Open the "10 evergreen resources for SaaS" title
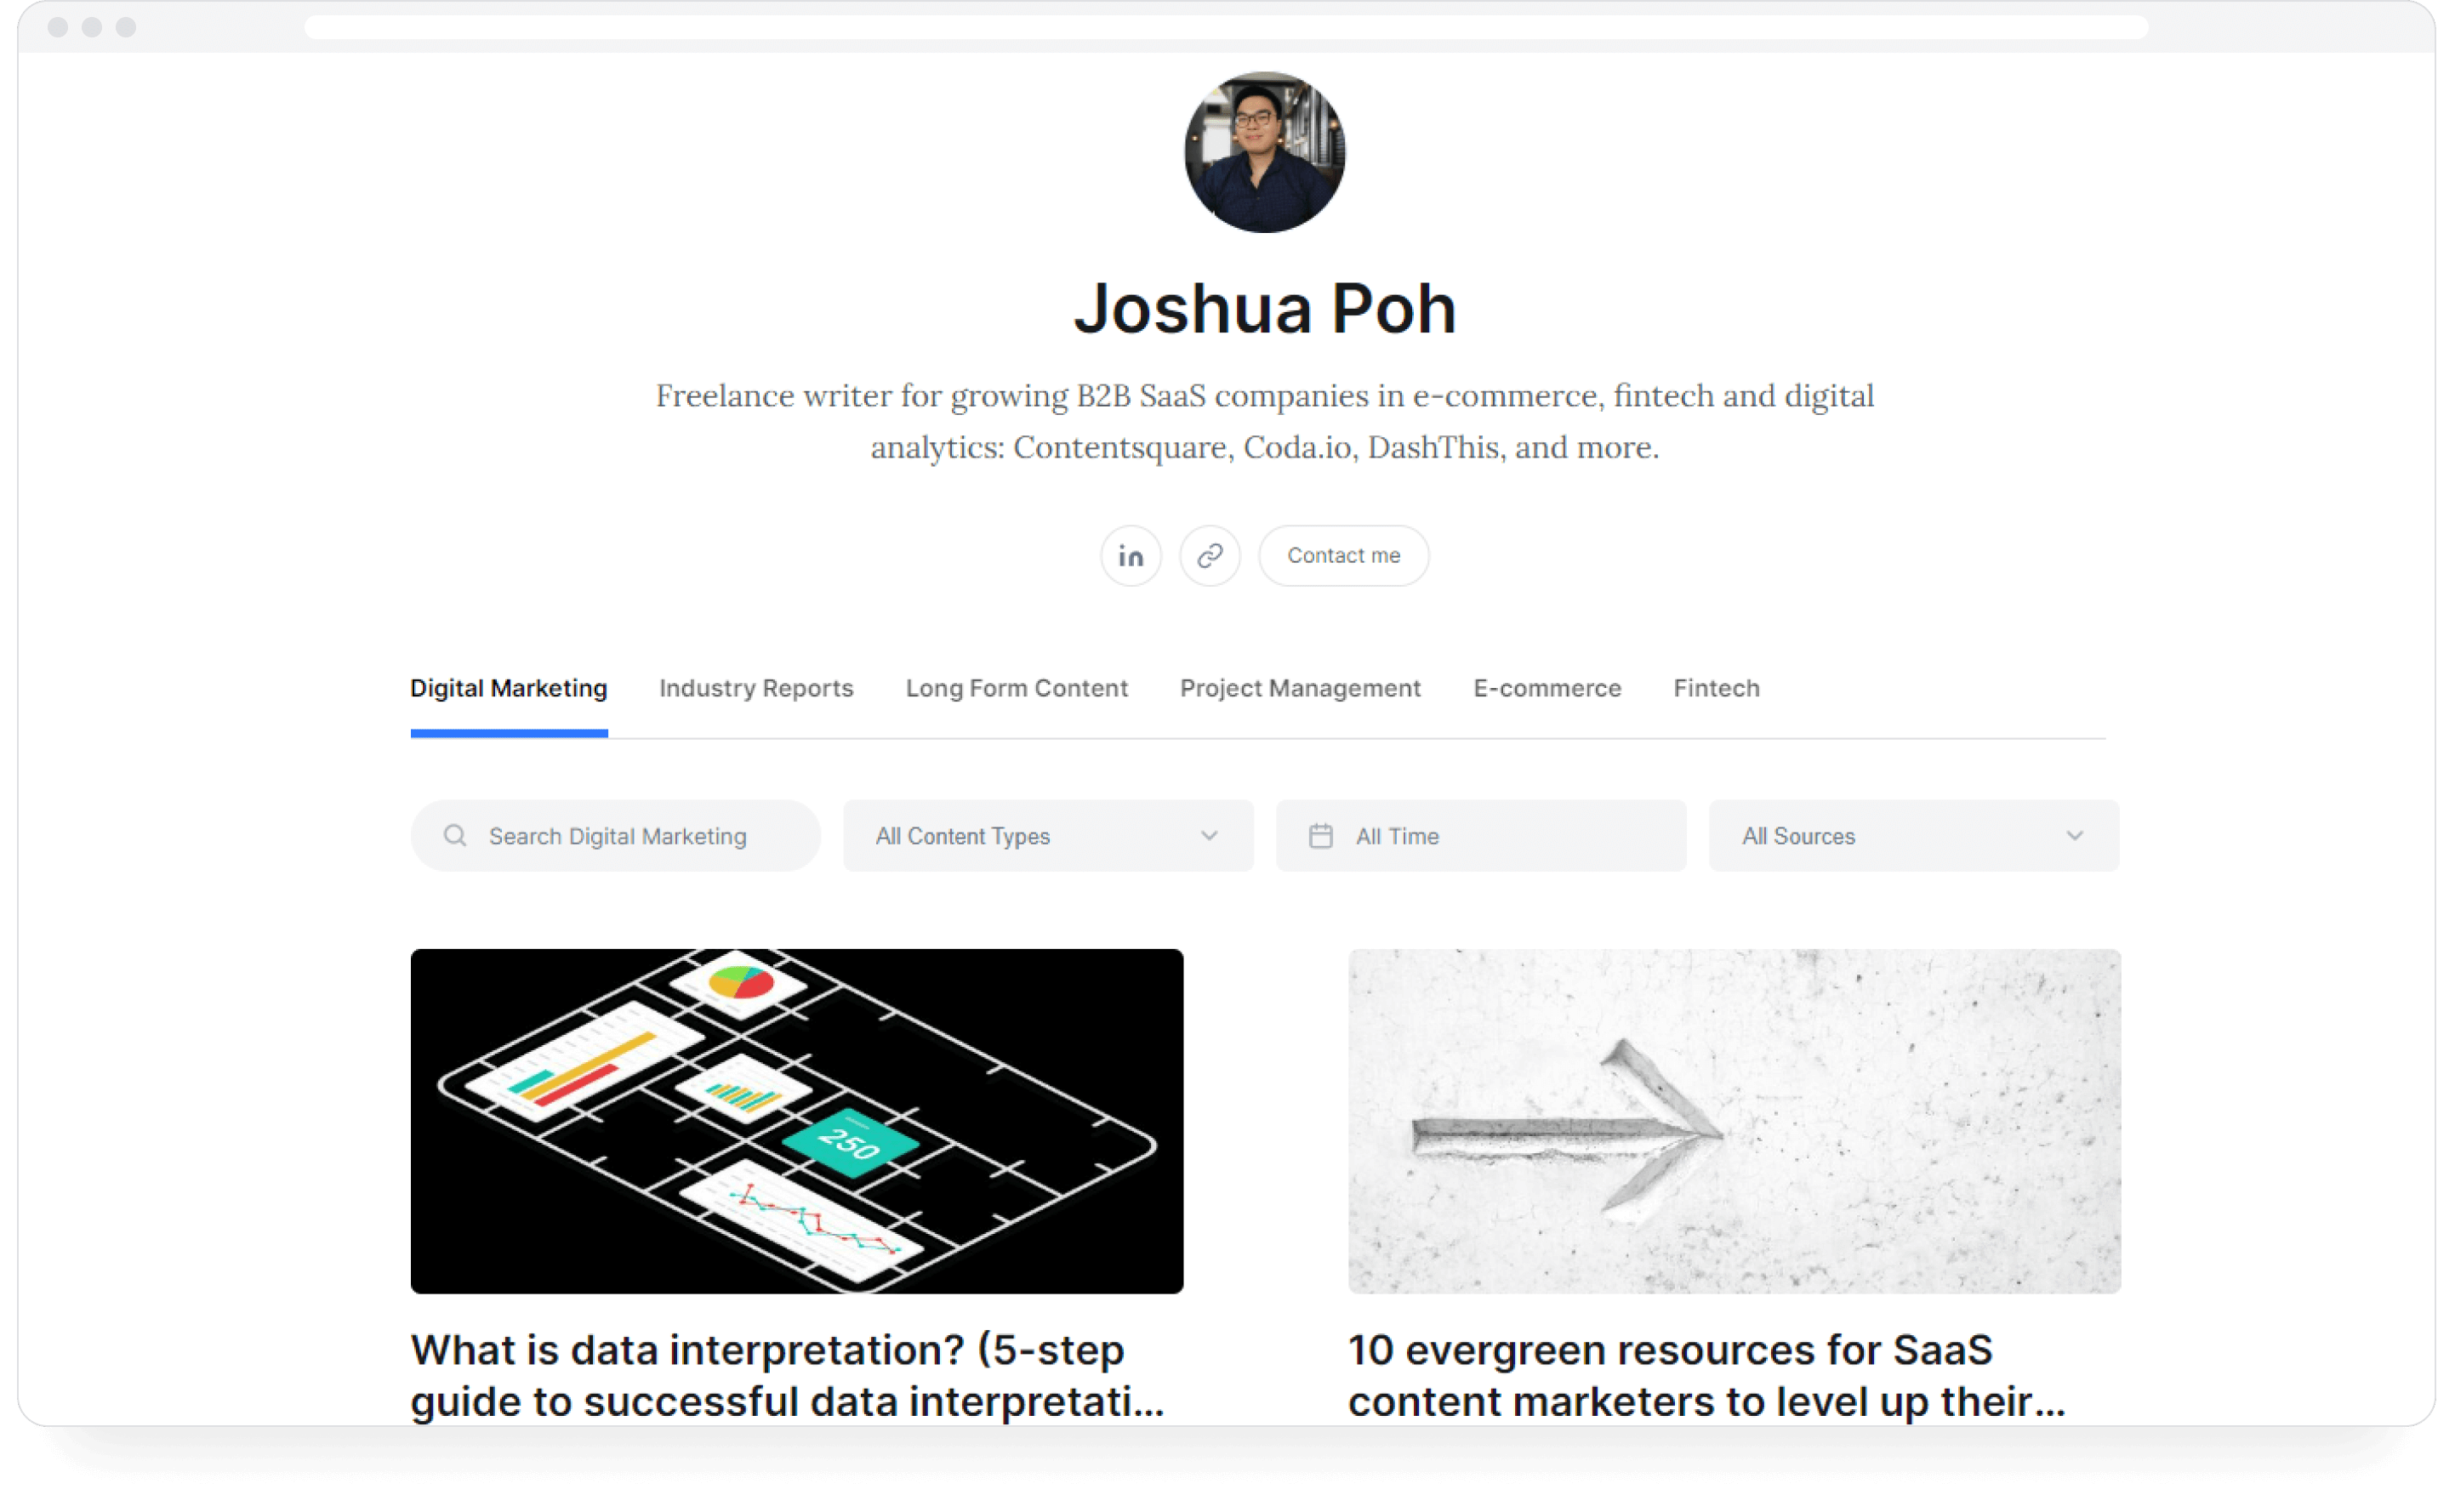The height and width of the screenshot is (1512, 2438). click(x=1705, y=1375)
